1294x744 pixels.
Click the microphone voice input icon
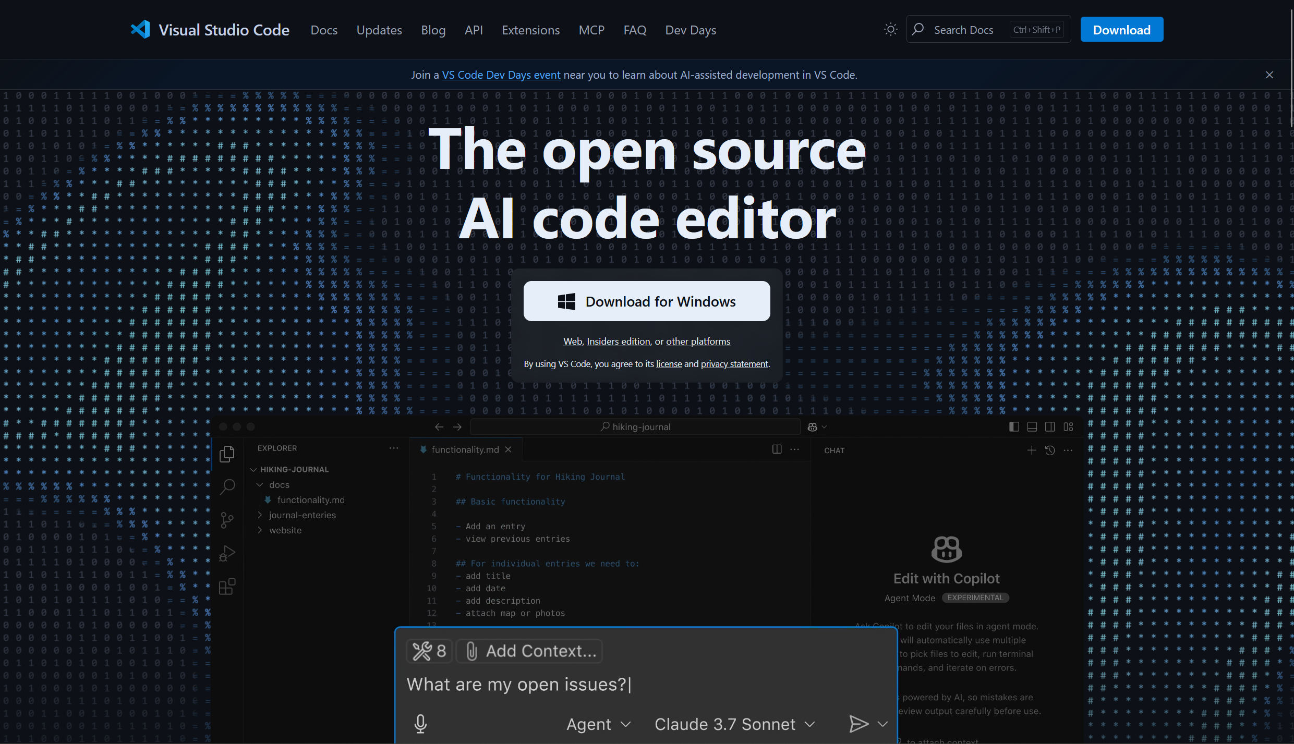click(420, 724)
